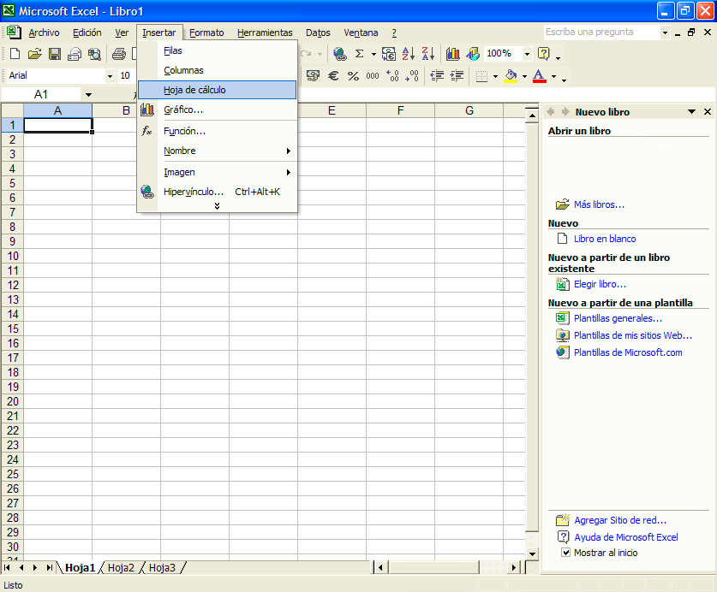Image resolution: width=717 pixels, height=592 pixels.
Task: Click the vertical scrollbar down arrow
Action: tap(532, 554)
